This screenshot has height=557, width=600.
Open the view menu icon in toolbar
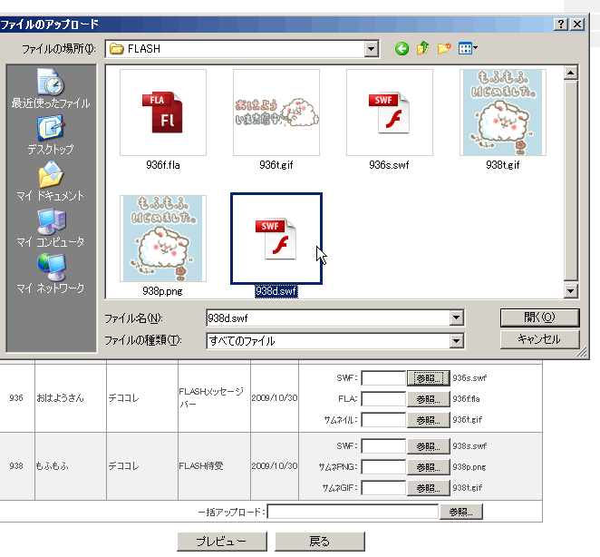pyautogui.click(x=468, y=48)
